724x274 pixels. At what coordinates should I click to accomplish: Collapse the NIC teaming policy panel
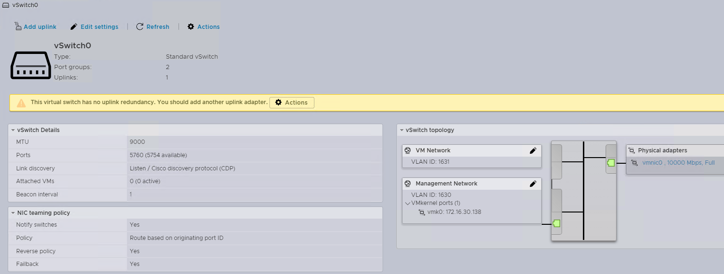[13, 213]
